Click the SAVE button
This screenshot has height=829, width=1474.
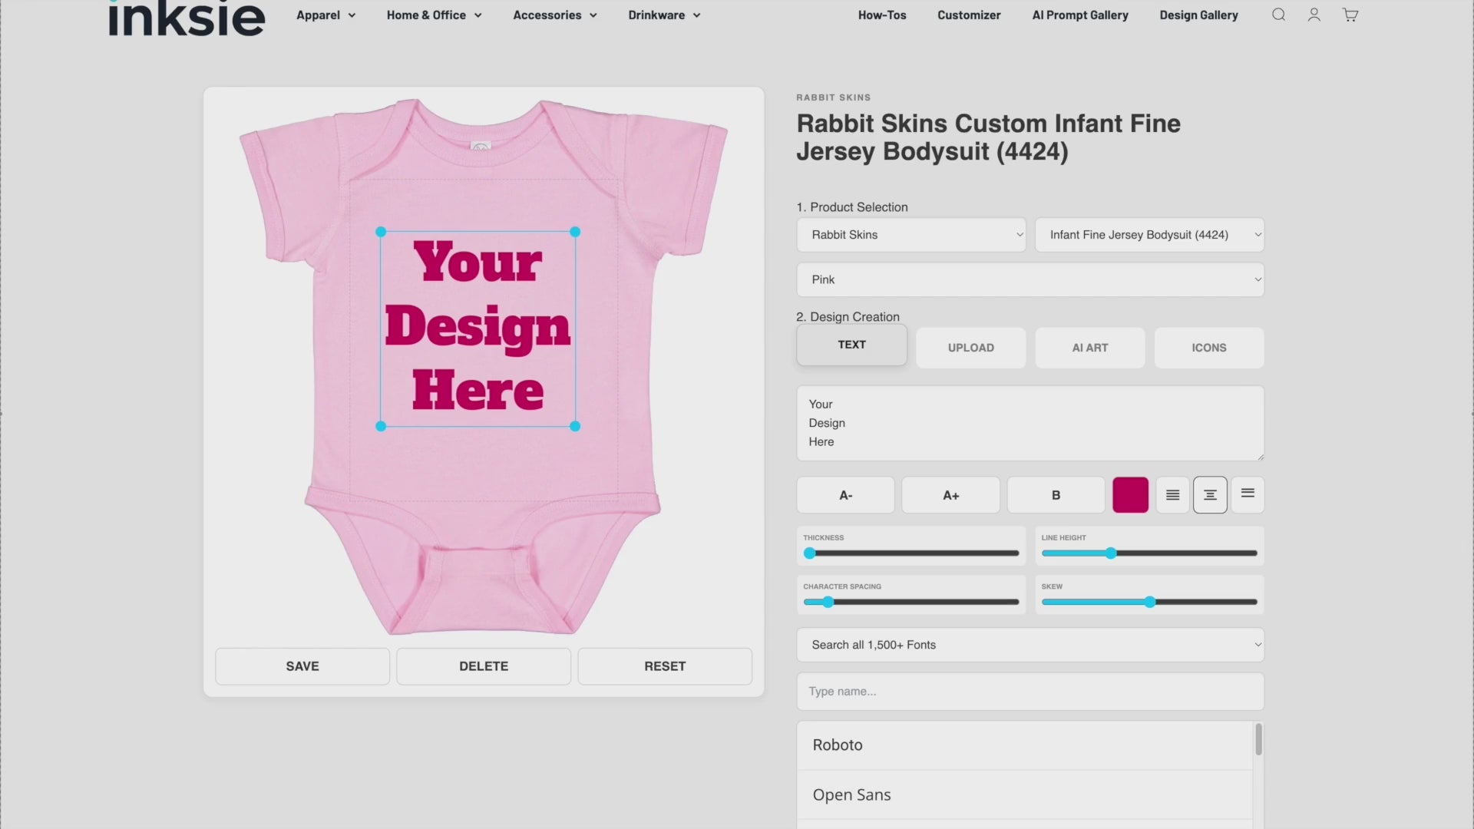pos(302,666)
